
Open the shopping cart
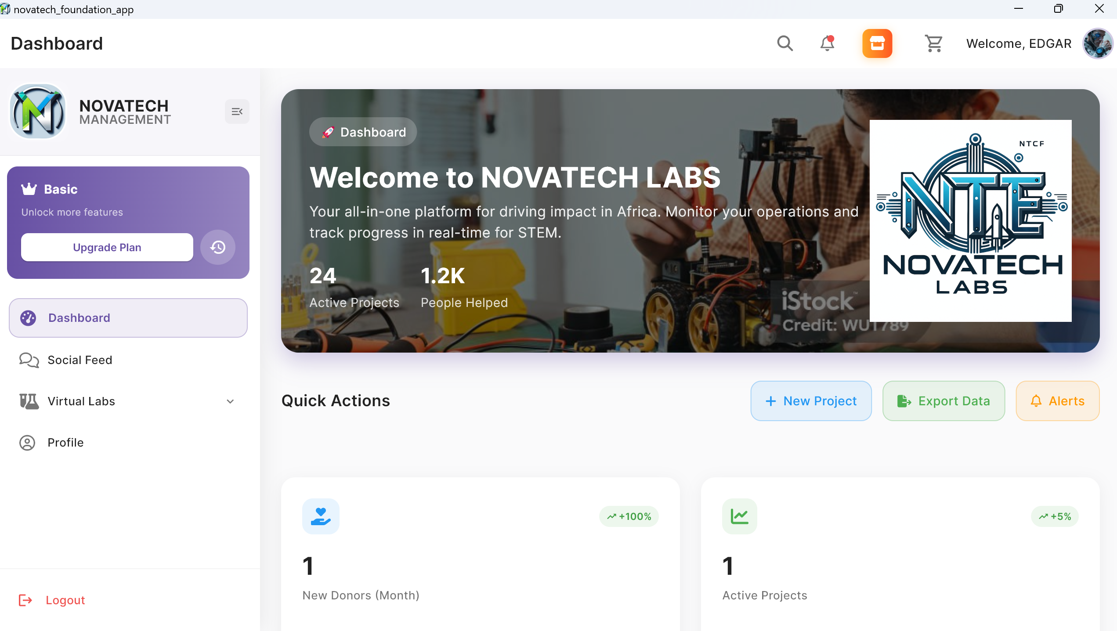(934, 43)
